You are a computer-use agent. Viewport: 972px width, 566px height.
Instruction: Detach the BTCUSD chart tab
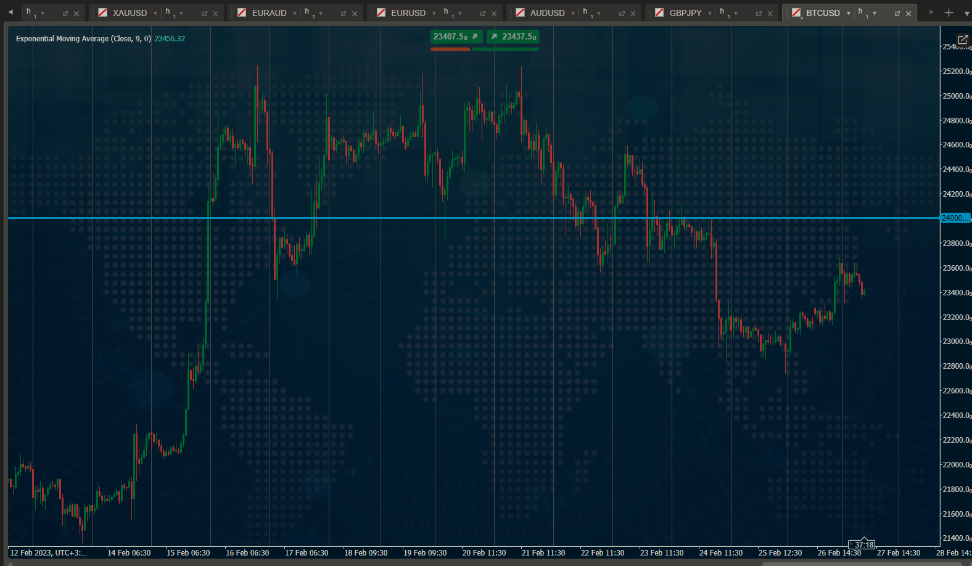tap(897, 14)
